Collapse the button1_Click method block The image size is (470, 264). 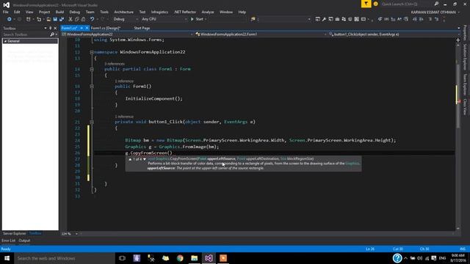(92, 122)
